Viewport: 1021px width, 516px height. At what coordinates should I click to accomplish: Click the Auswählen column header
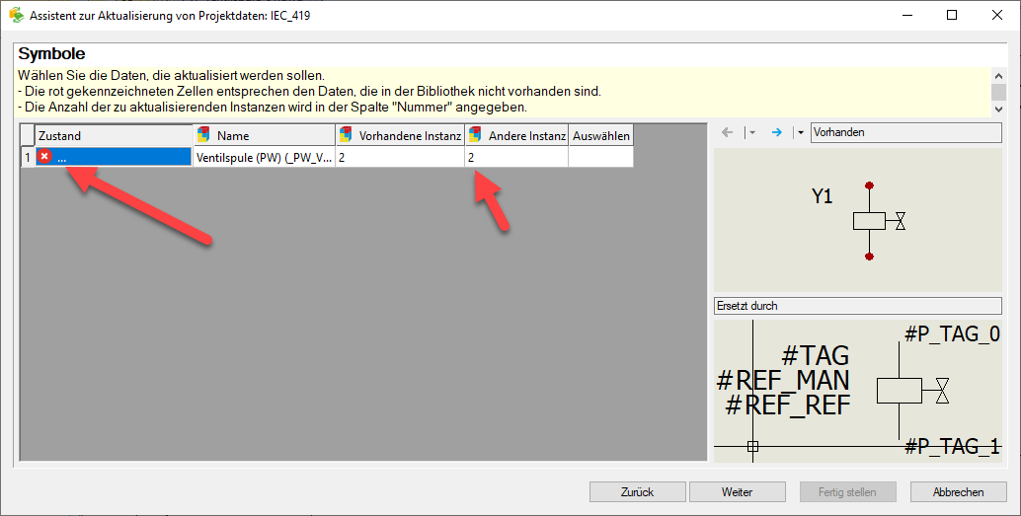600,135
